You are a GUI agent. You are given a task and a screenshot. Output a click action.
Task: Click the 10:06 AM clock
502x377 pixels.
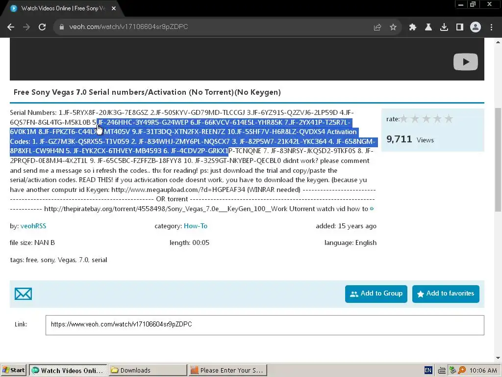coord(483,371)
